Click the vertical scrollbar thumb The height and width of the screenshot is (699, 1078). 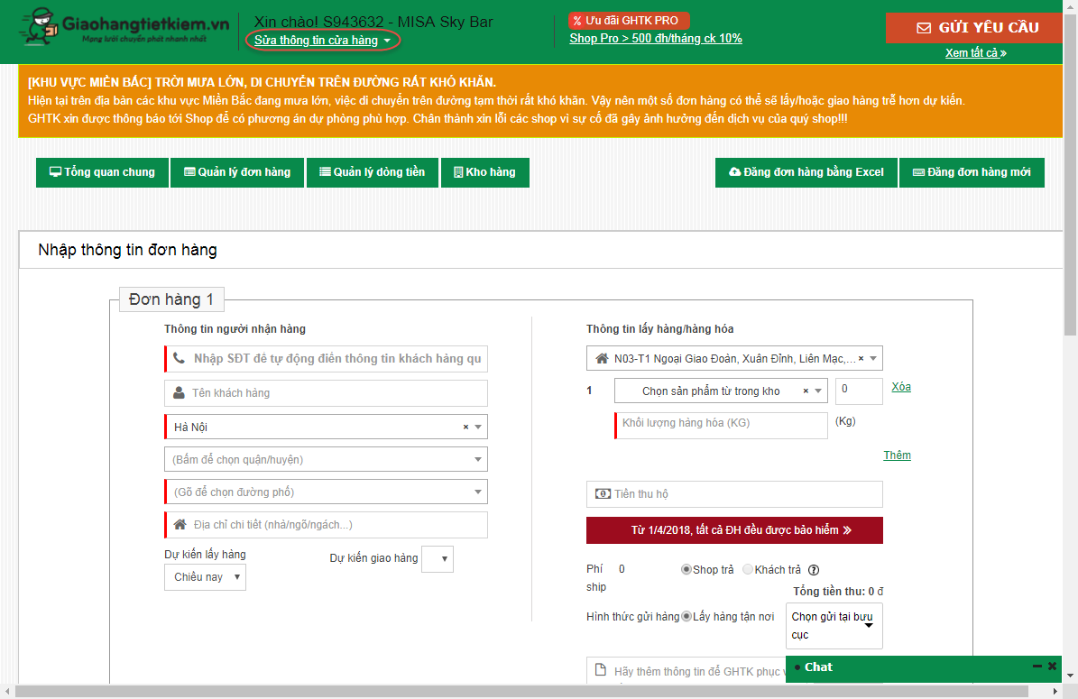pyautogui.click(x=1071, y=175)
